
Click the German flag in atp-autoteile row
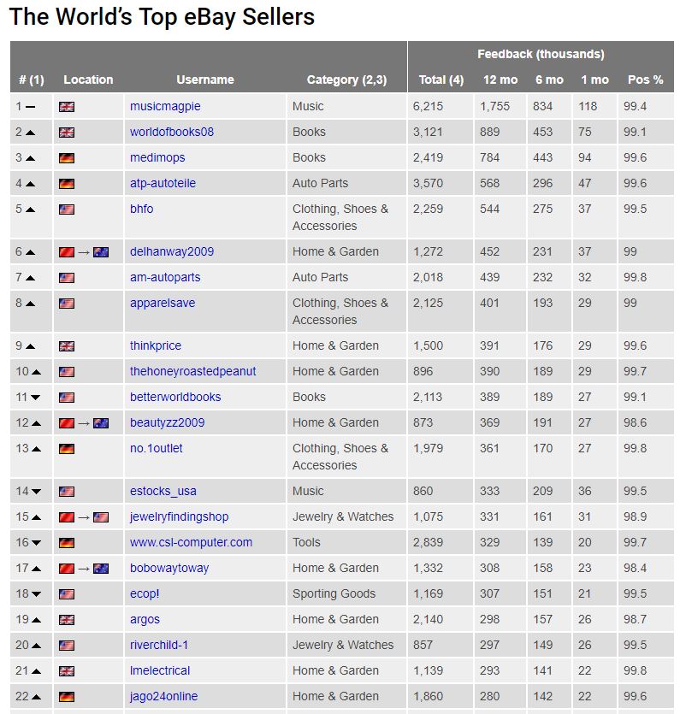point(67,184)
